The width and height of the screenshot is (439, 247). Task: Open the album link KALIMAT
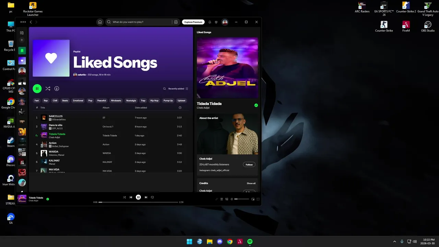[x=107, y=162]
